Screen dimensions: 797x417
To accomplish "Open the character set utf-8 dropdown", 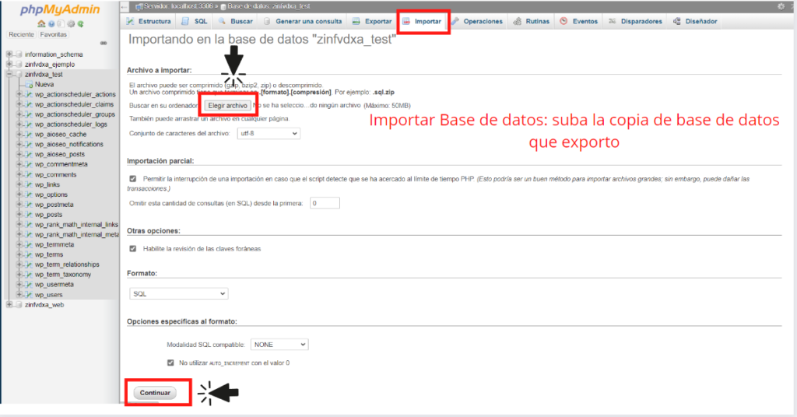I will (269, 134).
